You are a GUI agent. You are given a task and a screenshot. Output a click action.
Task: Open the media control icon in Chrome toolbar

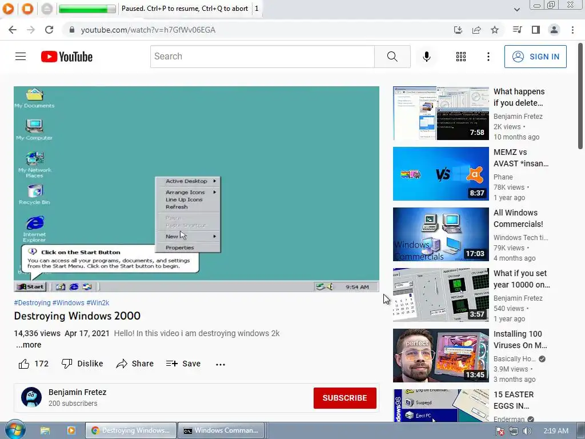(517, 30)
